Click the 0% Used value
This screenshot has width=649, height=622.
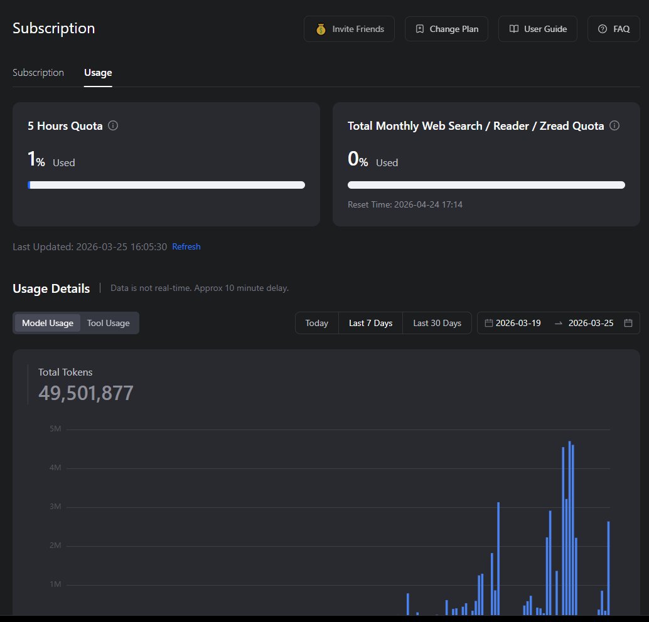(373, 159)
